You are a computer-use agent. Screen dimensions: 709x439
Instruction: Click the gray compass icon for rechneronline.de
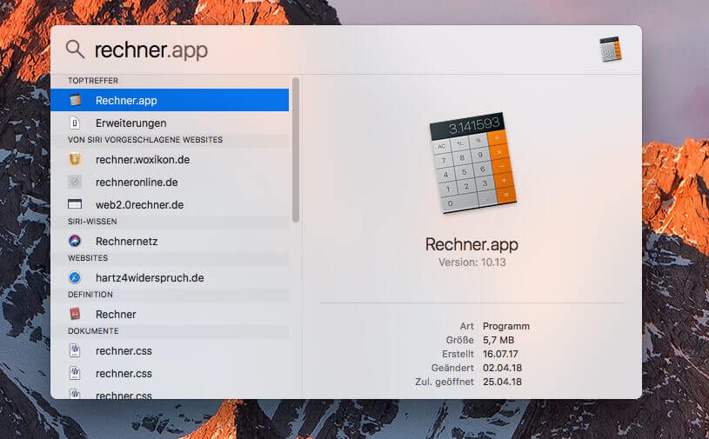(x=75, y=182)
